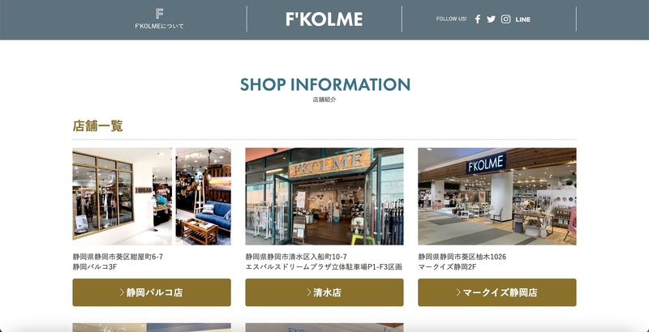This screenshot has width=649, height=332.
Task: Click the SHOP INFORMATION heading
Action: 325,84
